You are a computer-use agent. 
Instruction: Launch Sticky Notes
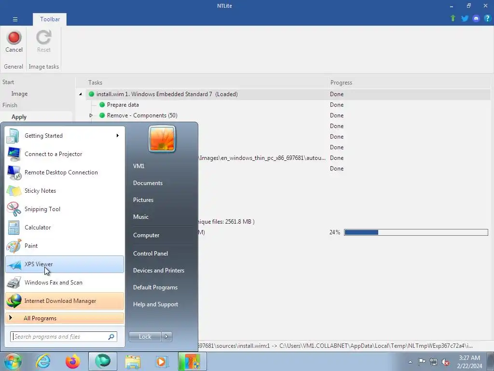point(65,190)
